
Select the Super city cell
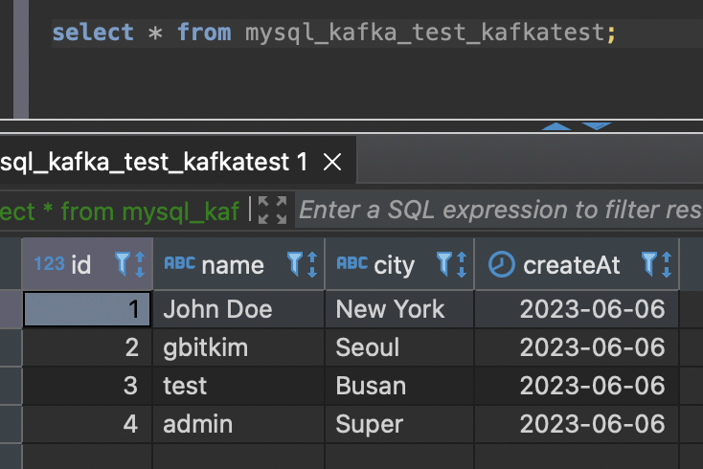[x=399, y=424]
